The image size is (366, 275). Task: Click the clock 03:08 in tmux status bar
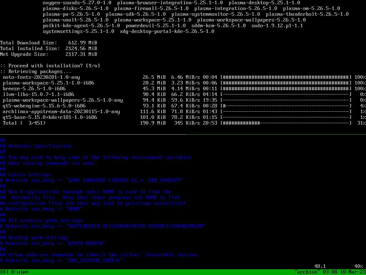tap(330, 272)
